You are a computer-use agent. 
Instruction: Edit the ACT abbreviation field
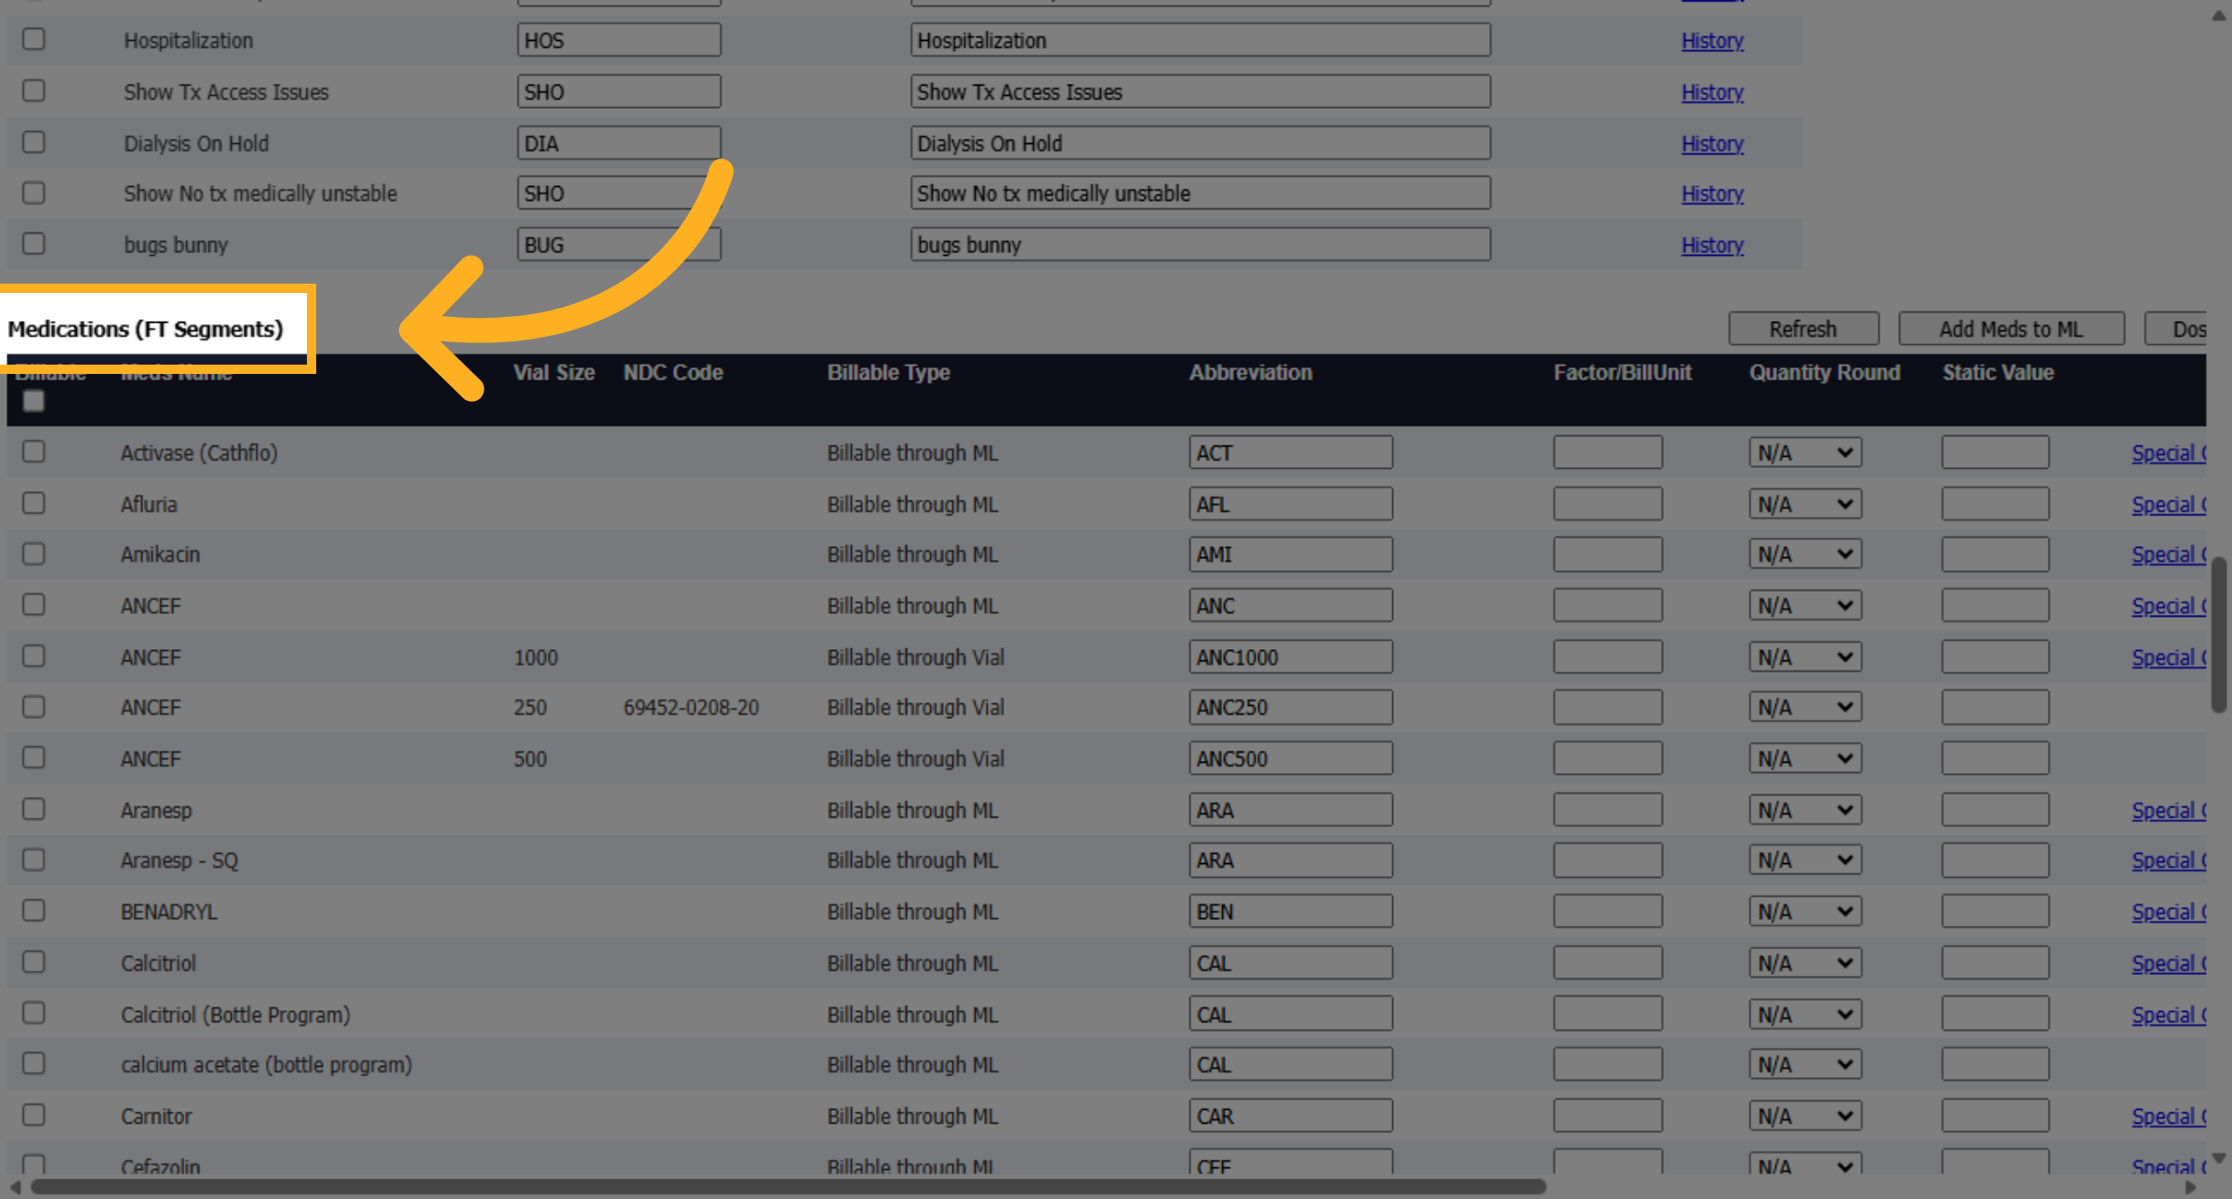pos(1291,453)
